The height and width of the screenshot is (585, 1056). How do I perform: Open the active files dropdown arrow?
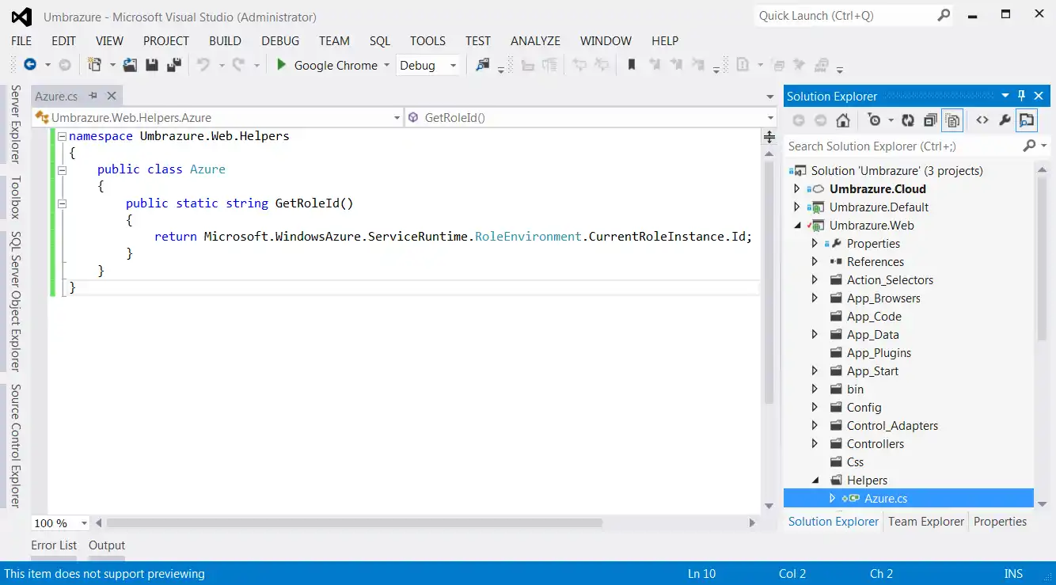[x=770, y=97]
